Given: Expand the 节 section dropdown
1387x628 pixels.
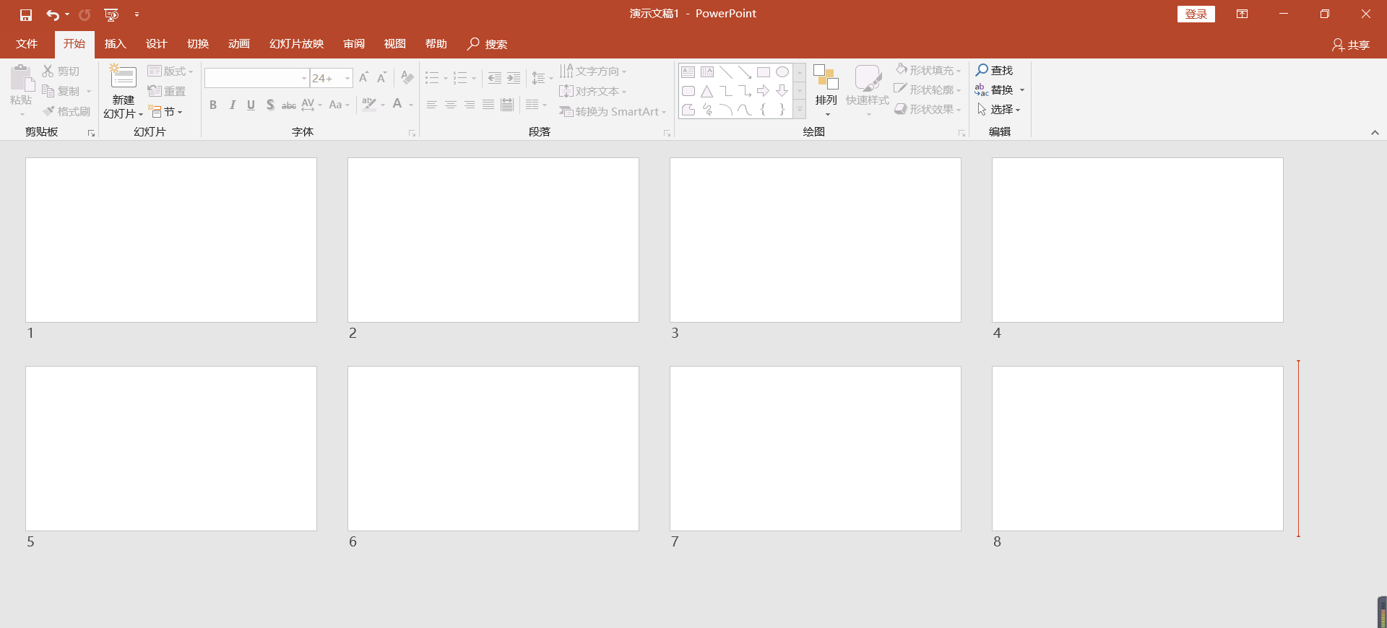Looking at the screenshot, I should tap(166, 112).
